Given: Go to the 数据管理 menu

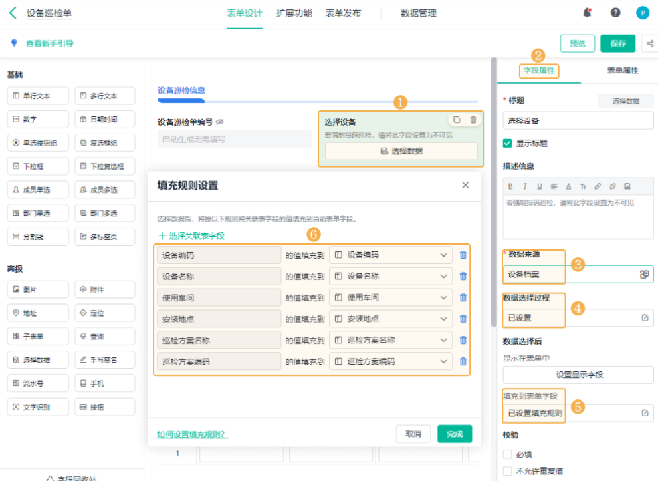Looking at the screenshot, I should click(418, 13).
